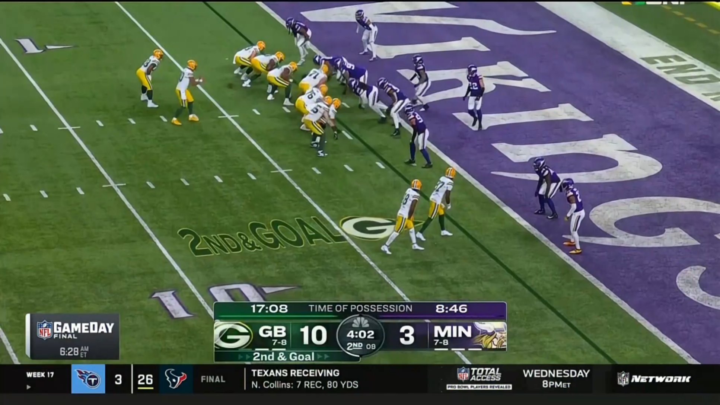720x405 pixels.
Task: Click the Time of Possession header label
Action: [x=360, y=309]
